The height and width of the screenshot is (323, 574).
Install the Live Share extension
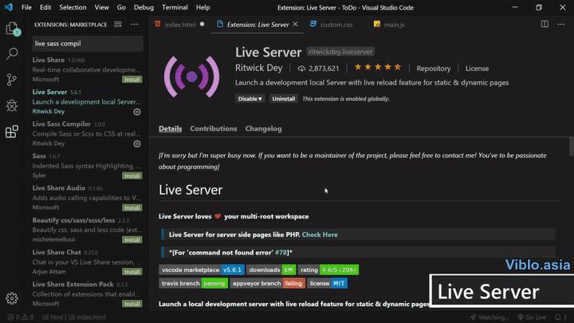click(x=132, y=80)
